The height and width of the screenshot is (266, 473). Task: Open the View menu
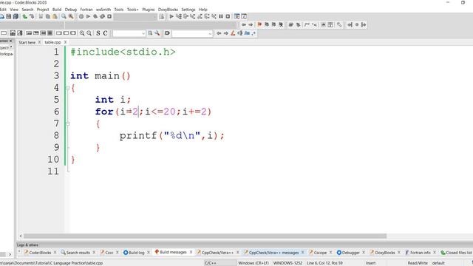click(14, 10)
